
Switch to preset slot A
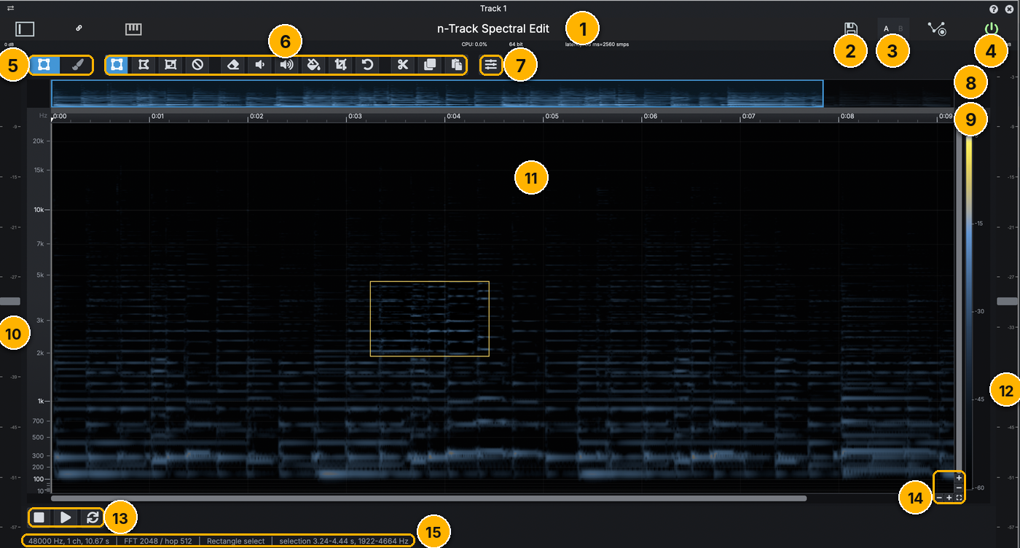click(886, 29)
